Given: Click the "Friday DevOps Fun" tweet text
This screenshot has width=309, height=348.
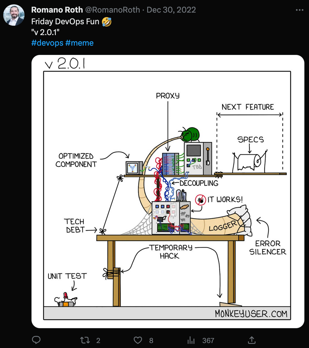Looking at the screenshot, I should (x=65, y=22).
